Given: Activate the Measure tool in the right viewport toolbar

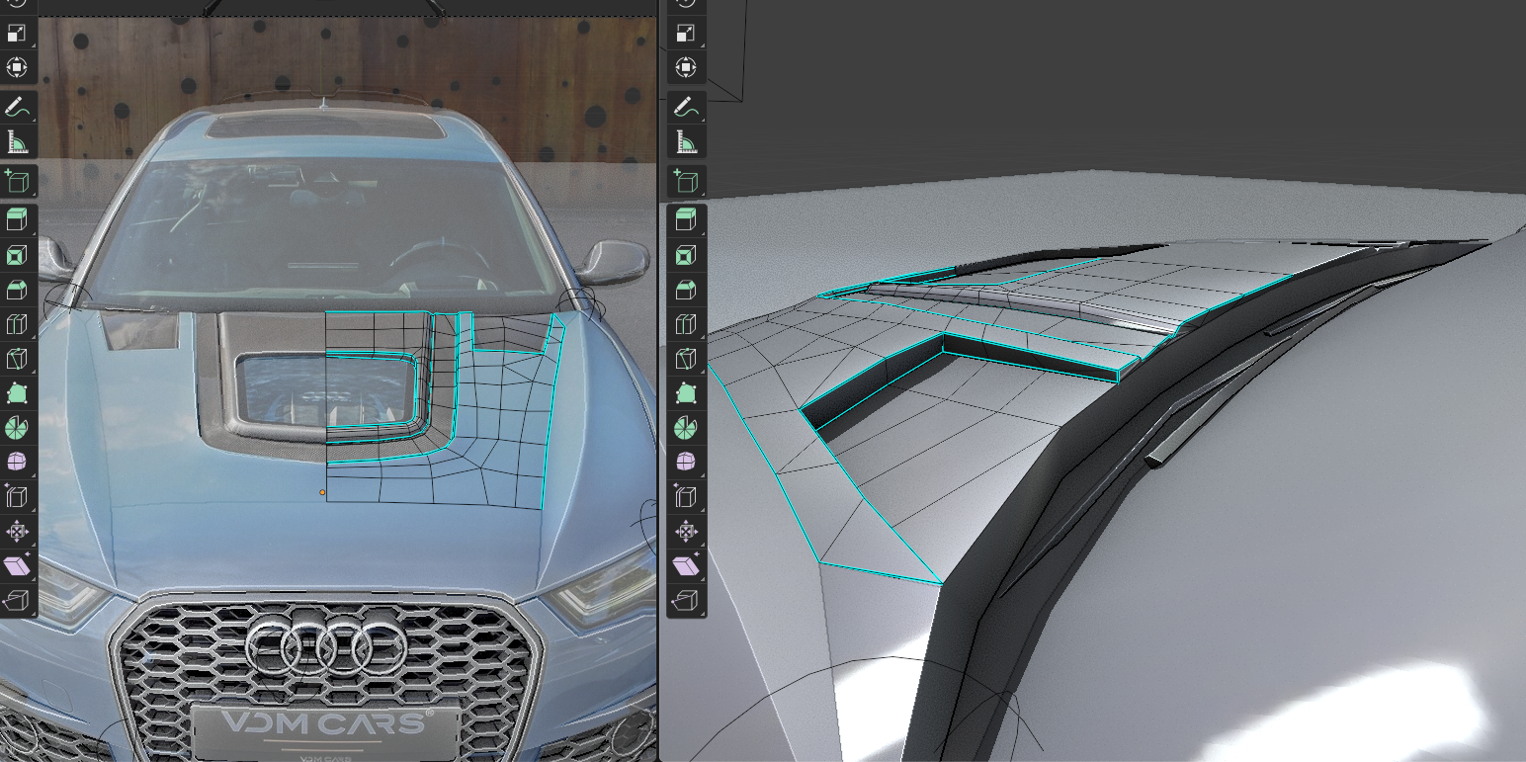Looking at the screenshot, I should click(x=685, y=141).
